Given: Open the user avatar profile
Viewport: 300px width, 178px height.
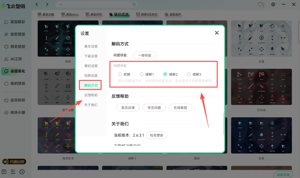Looking at the screenshot, I should (x=261, y=4).
